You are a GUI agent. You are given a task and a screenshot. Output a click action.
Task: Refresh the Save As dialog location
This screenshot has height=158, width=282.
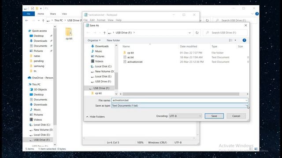pyautogui.click(x=197, y=32)
